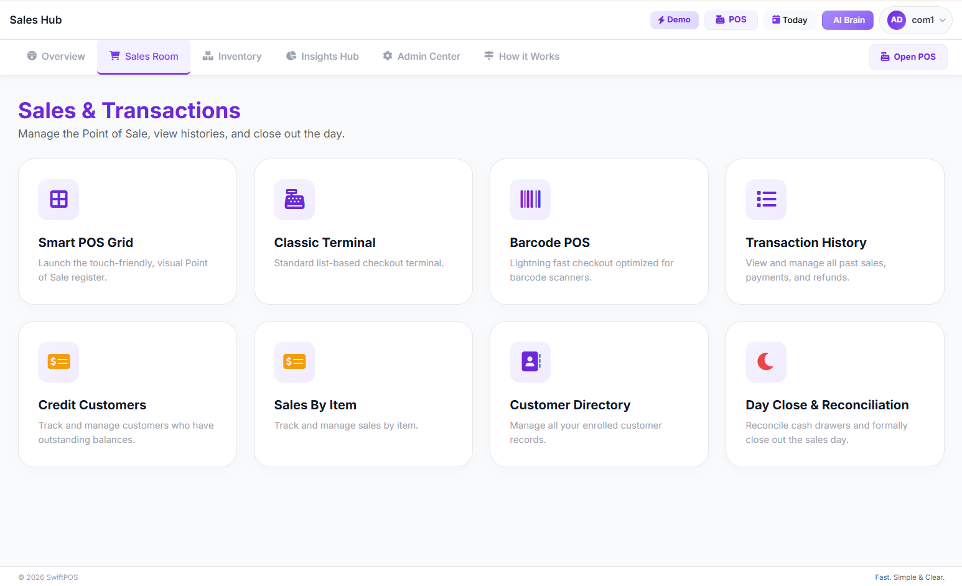Click the Open POS button
Viewport: 962px width, 586px height.
point(908,57)
